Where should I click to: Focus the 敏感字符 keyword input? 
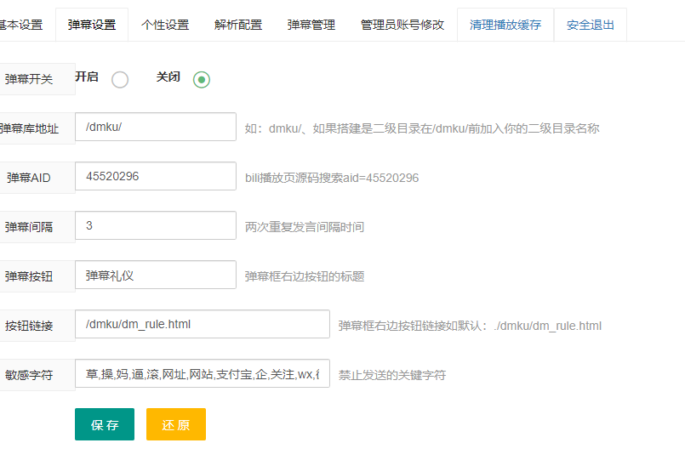click(x=202, y=373)
